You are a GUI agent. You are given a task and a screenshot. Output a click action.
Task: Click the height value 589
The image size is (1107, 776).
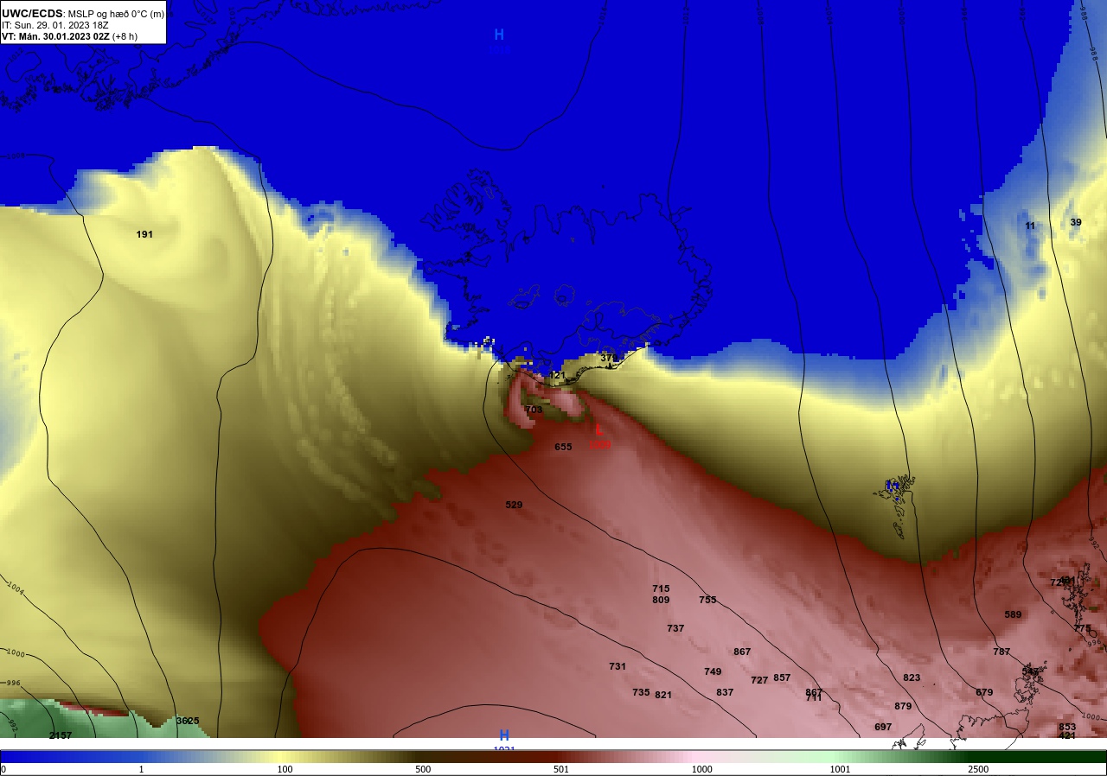1013,614
